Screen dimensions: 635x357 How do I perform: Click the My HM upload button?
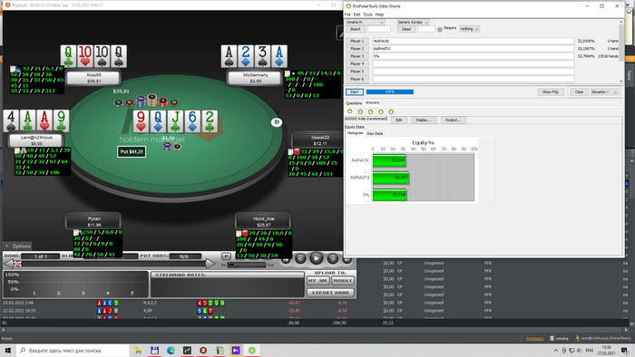point(317,280)
